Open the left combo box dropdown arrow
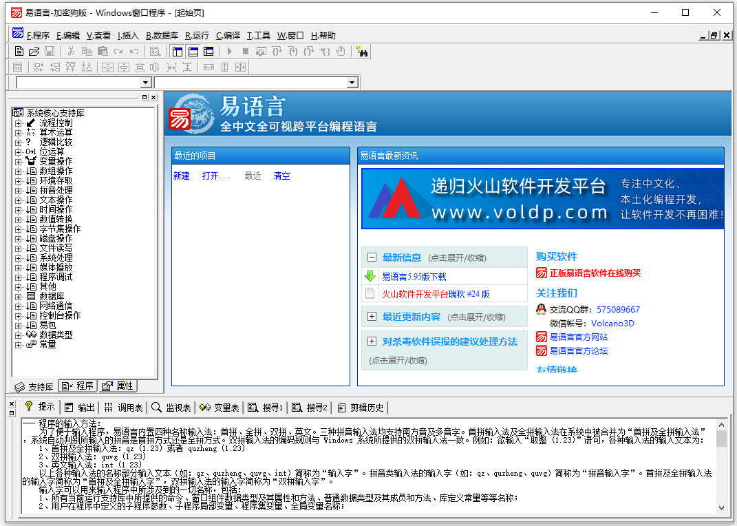This screenshot has height=526, width=737. [146, 82]
